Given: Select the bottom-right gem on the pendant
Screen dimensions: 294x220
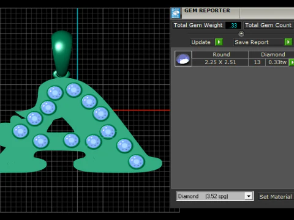Looking at the screenshot, I should [x=137, y=161].
